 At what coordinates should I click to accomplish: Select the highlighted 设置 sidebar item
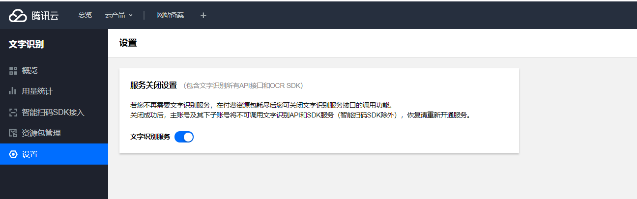54,154
